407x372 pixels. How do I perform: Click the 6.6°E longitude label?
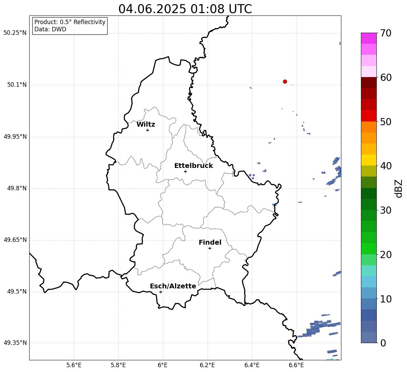(x=296, y=365)
